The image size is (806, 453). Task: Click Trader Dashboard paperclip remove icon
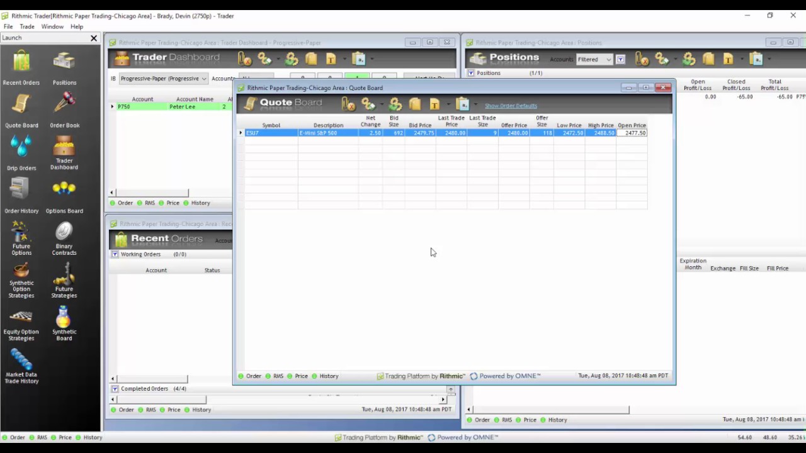click(245, 59)
